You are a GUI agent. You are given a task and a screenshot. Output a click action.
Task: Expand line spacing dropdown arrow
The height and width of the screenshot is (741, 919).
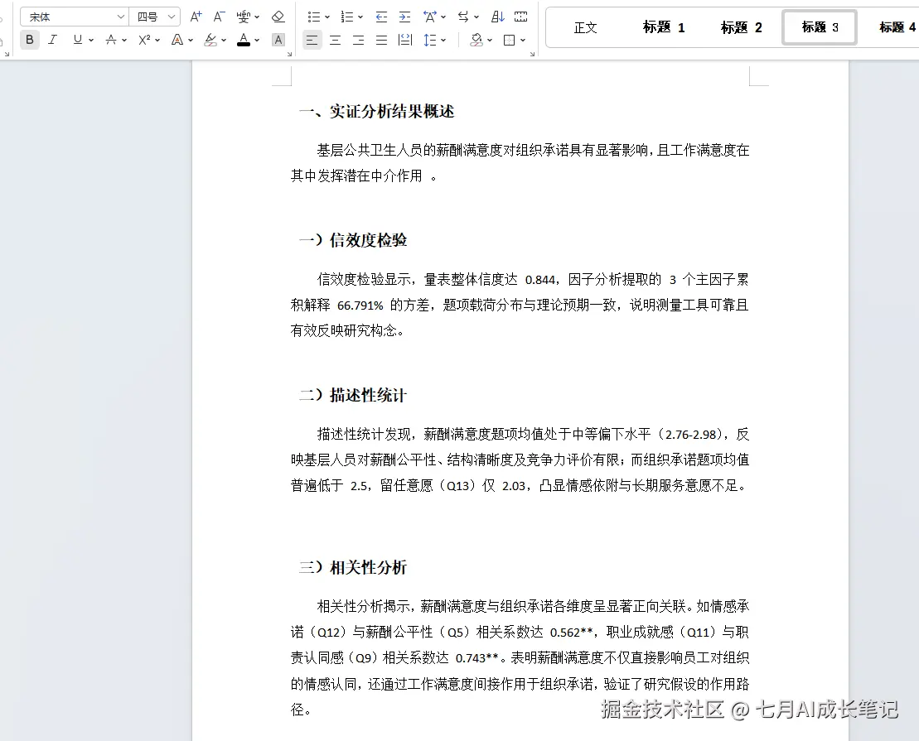pyautogui.click(x=443, y=41)
